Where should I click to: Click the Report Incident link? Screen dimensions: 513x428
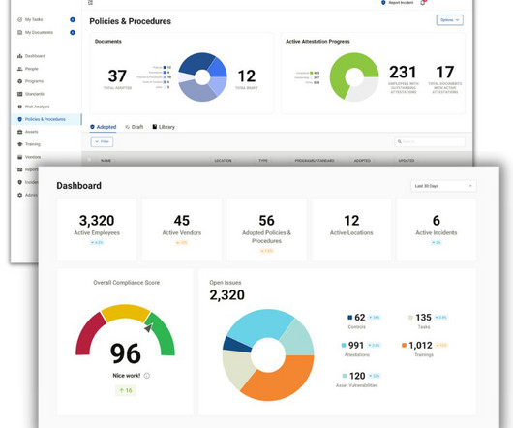[x=401, y=2]
